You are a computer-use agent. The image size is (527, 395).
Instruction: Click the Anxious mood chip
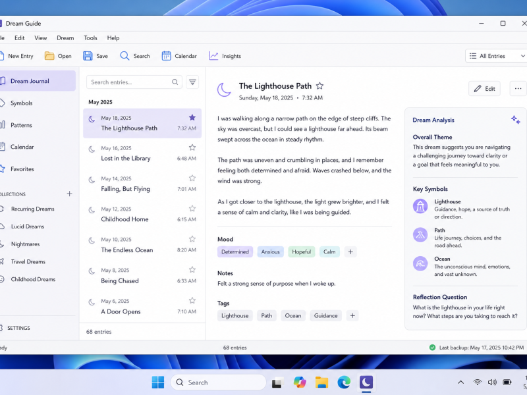point(271,251)
